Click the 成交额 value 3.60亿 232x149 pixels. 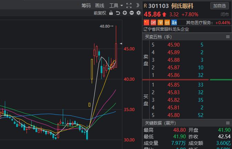223,143
